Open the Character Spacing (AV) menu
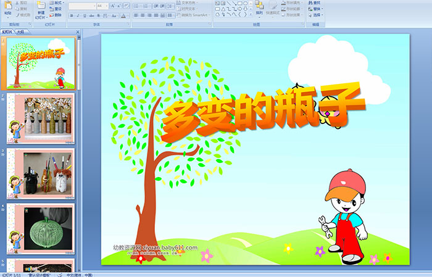Screen dimensions: 432x277 pos(106,15)
